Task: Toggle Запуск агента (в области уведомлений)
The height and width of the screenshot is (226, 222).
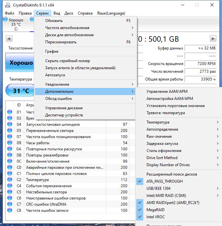Action: (85, 68)
